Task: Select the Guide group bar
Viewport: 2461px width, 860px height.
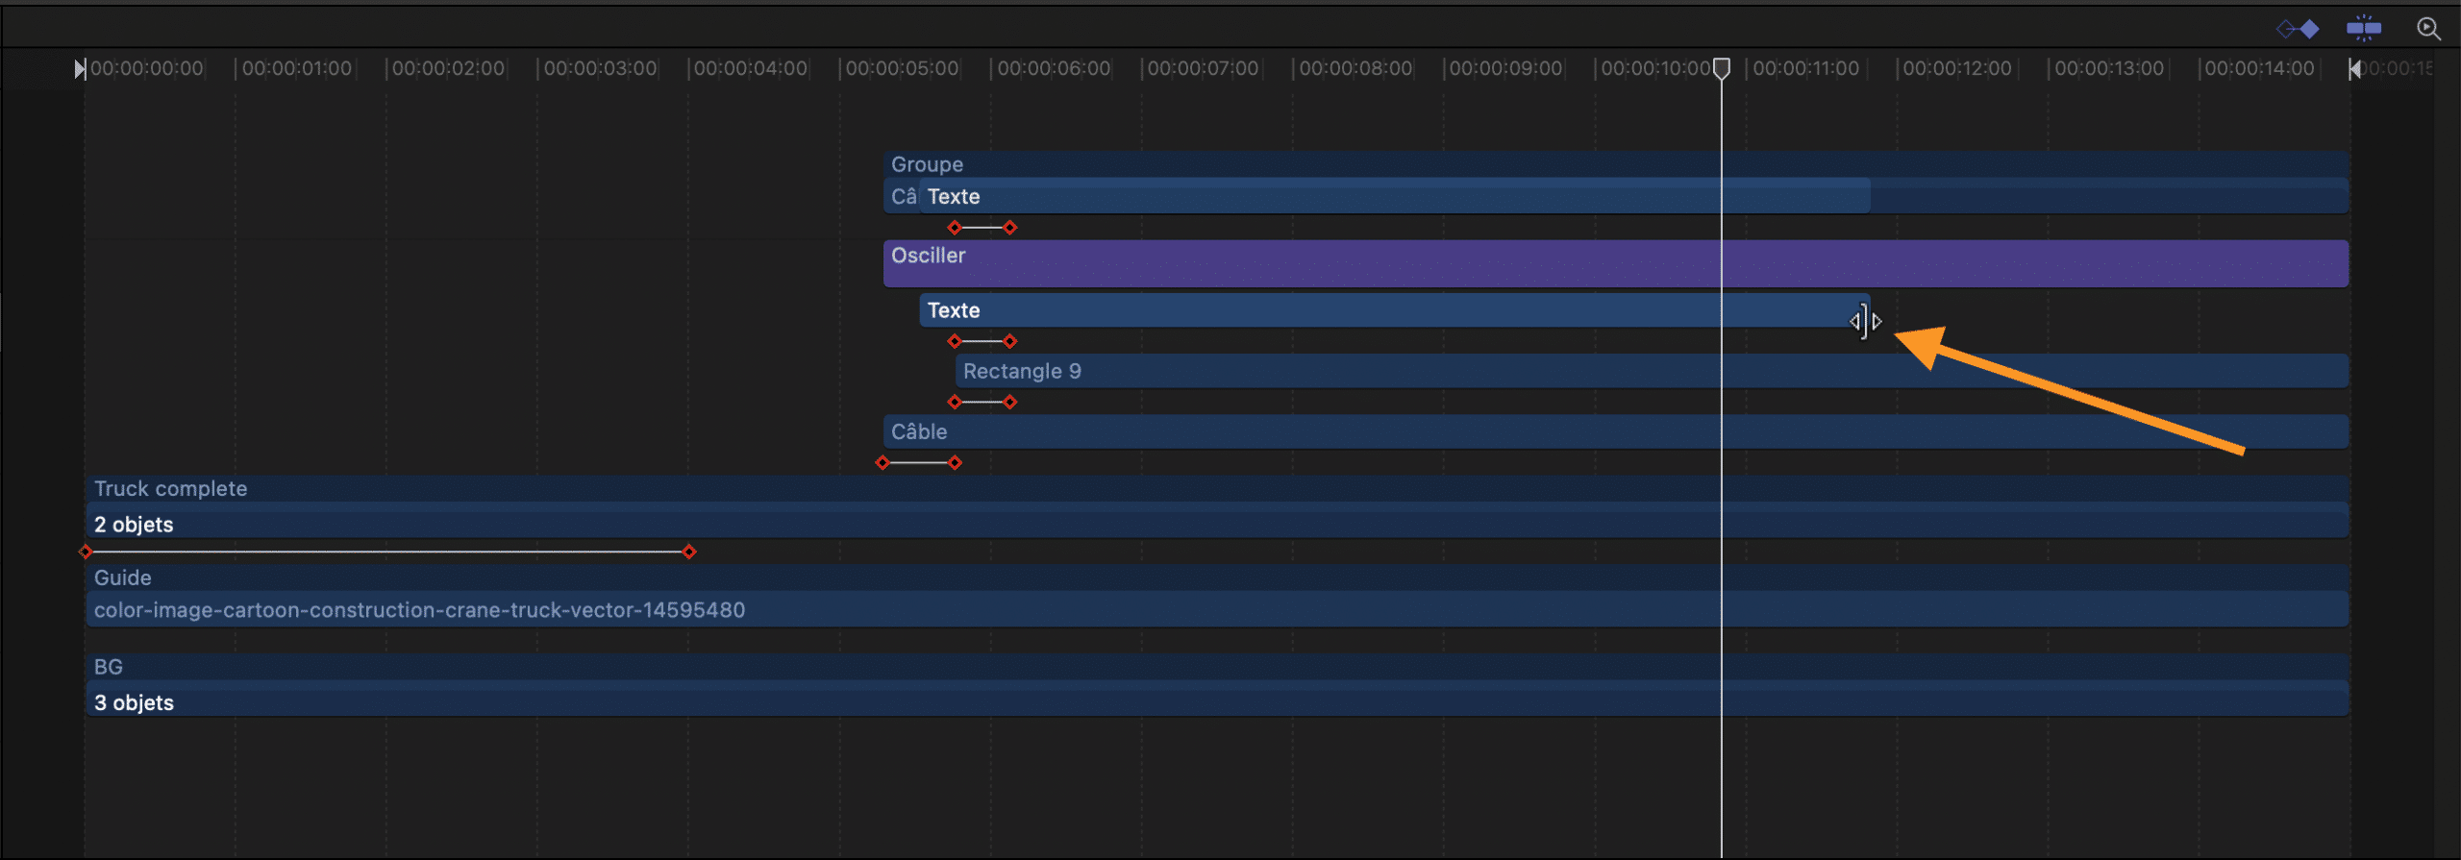Action: tap(1218, 577)
